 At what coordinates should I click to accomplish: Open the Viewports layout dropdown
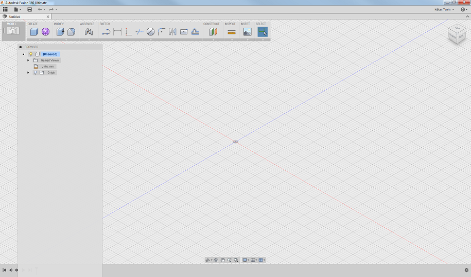tap(262, 260)
